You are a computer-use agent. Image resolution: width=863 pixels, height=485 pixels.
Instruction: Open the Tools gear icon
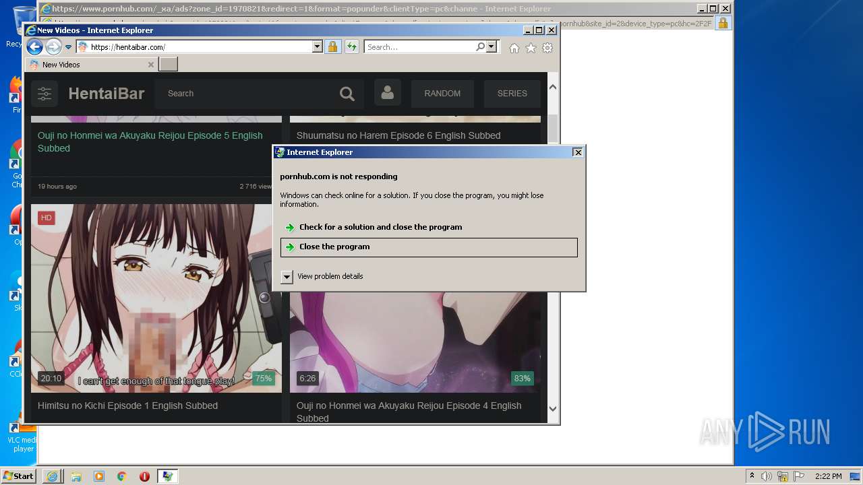click(547, 48)
